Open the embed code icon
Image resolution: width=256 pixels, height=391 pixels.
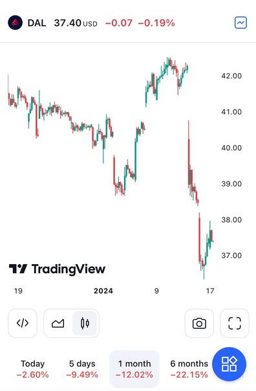[x=23, y=323]
